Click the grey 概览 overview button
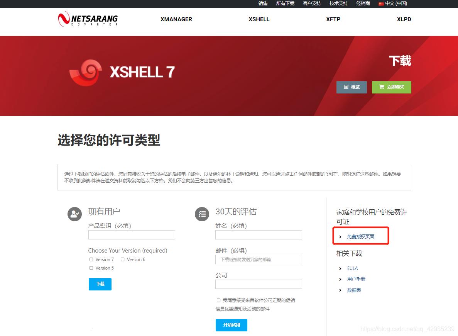458x336 pixels. pyautogui.click(x=352, y=87)
